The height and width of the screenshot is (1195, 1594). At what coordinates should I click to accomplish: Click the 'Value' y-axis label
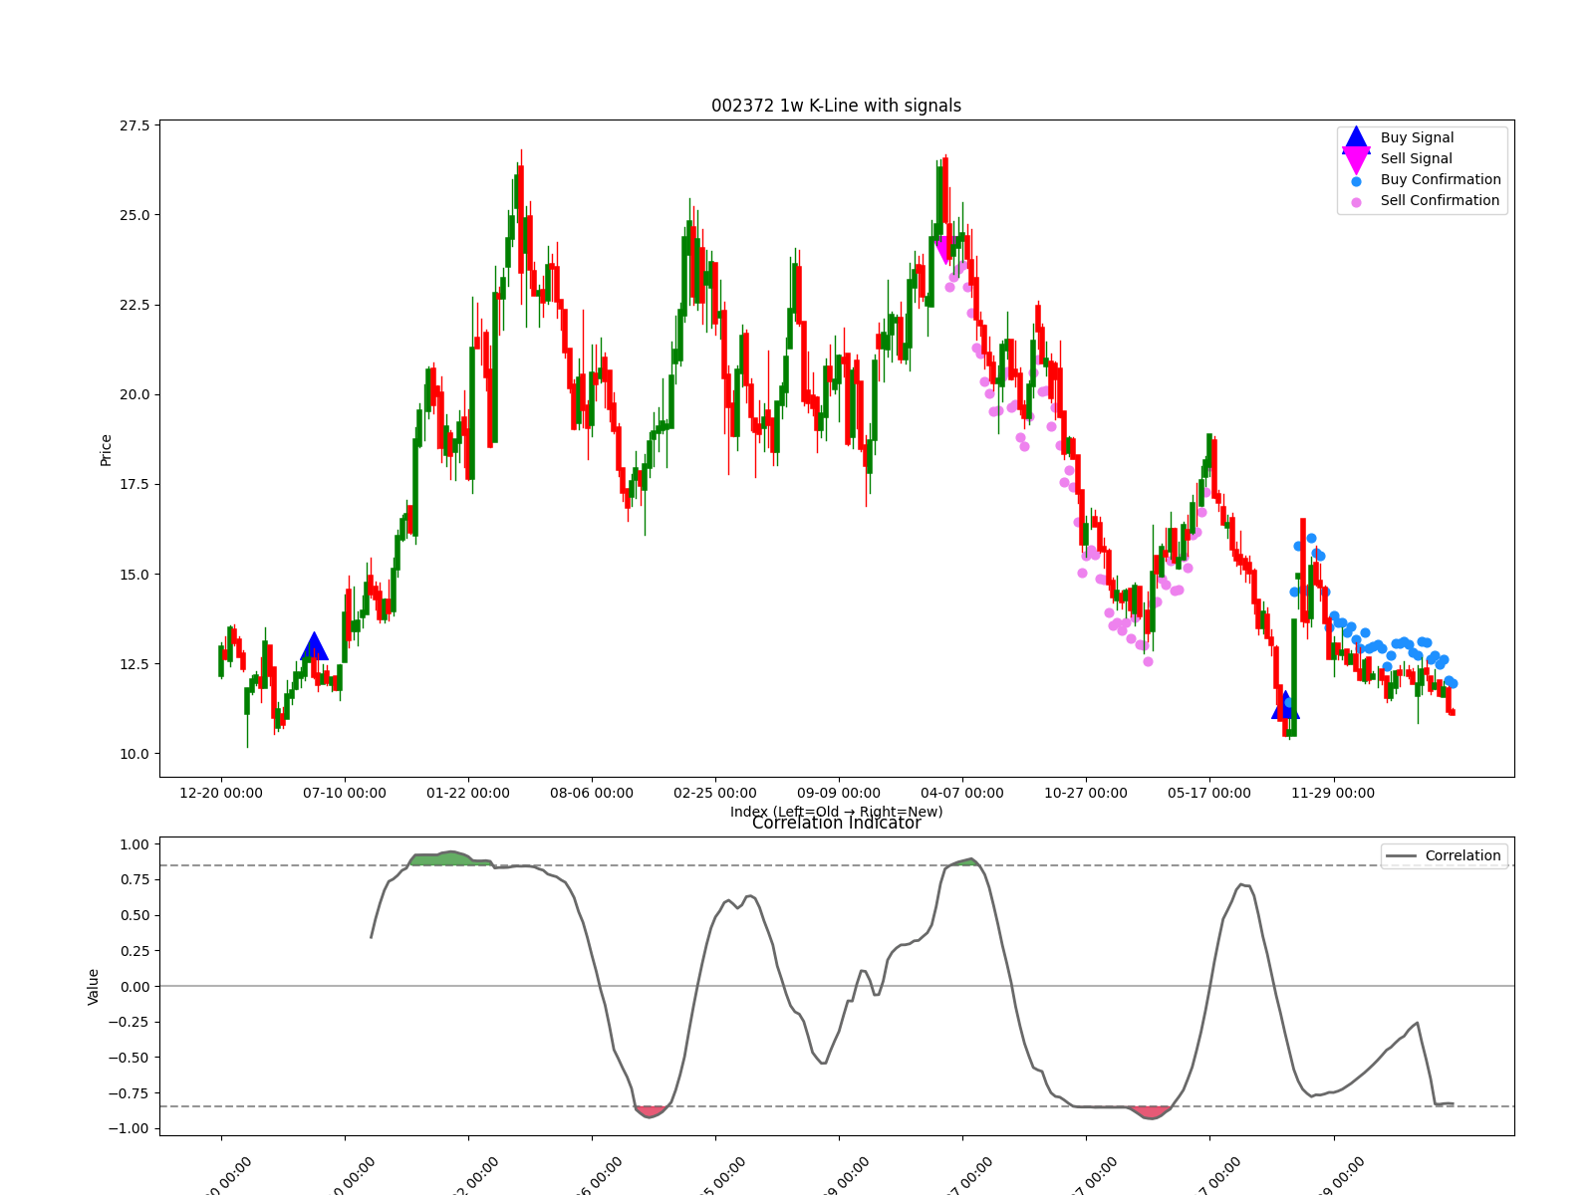tap(94, 987)
